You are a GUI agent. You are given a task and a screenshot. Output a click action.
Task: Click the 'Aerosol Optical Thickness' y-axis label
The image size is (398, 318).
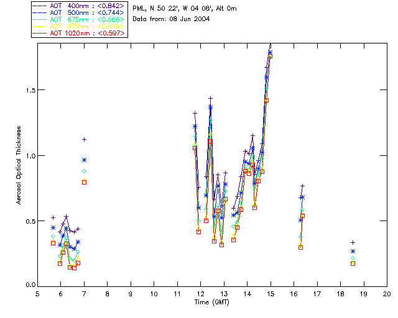pyautogui.click(x=19, y=165)
